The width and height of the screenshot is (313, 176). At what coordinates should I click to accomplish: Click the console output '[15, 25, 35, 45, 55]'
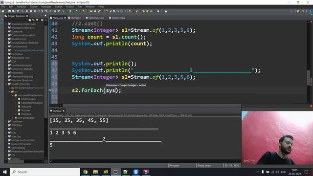[79, 120]
